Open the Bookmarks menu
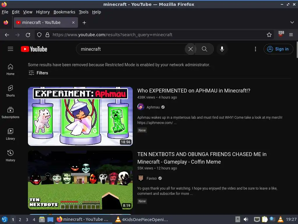The height and width of the screenshot is (224, 298). [x=64, y=12]
